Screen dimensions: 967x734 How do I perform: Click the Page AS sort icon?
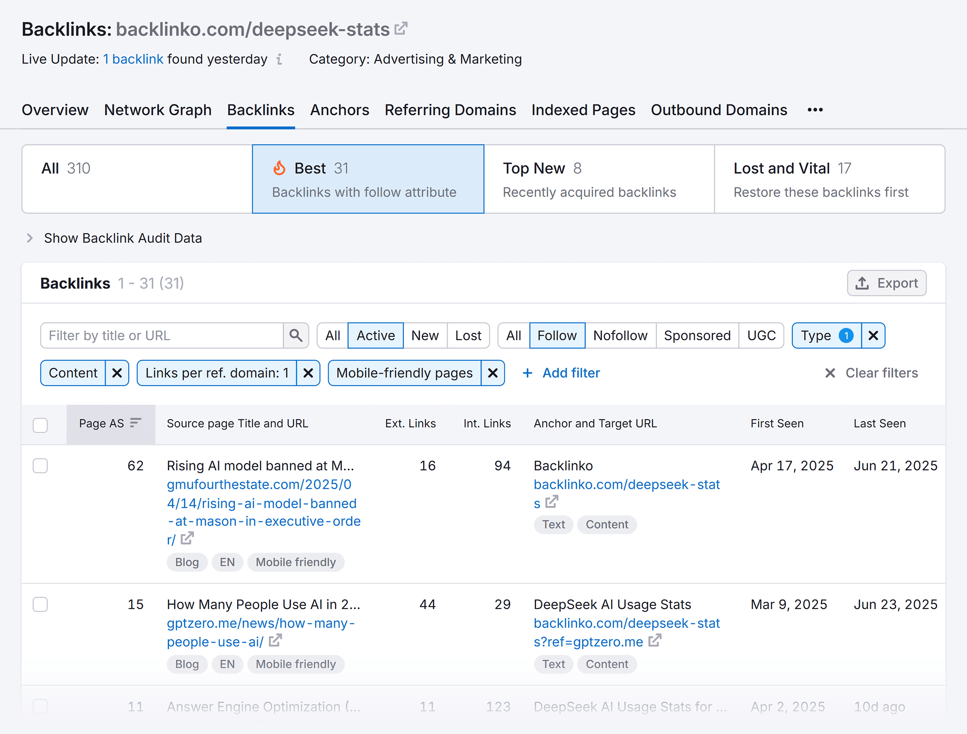[135, 422]
